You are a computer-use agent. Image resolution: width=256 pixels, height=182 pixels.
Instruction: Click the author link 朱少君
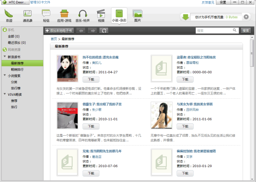[97, 110]
